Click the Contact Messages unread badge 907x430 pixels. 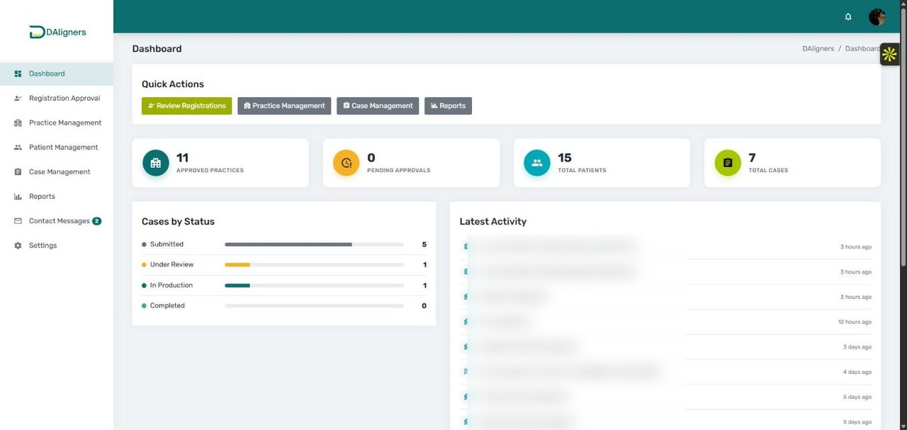click(x=96, y=221)
